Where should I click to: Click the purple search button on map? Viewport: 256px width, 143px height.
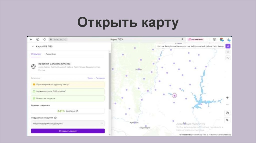tap(228, 46)
